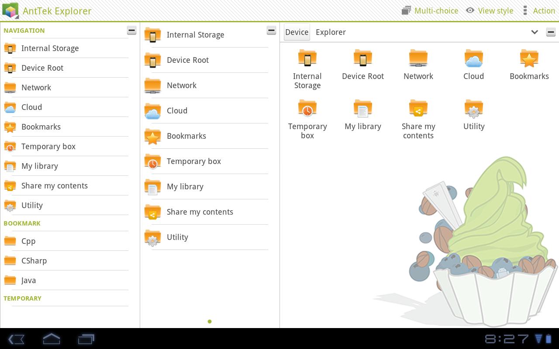Image resolution: width=559 pixels, height=349 pixels.
Task: Collapse the Navigation panel with minus button
Action: click(x=131, y=31)
